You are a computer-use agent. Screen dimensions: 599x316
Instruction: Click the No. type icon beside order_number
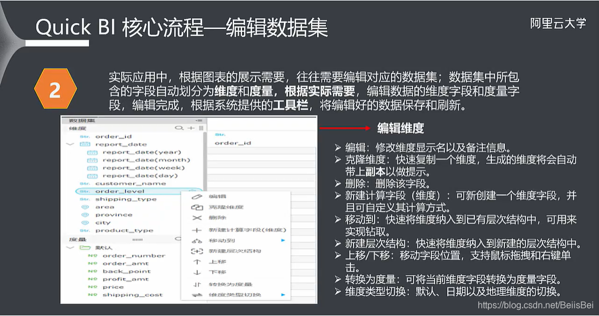pyautogui.click(x=92, y=256)
